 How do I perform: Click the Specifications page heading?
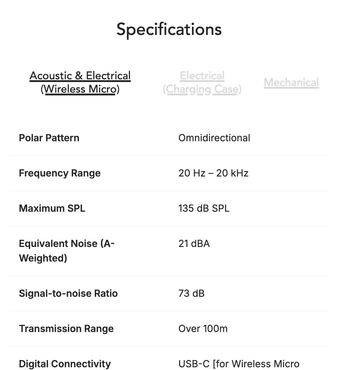pyautogui.click(x=169, y=29)
